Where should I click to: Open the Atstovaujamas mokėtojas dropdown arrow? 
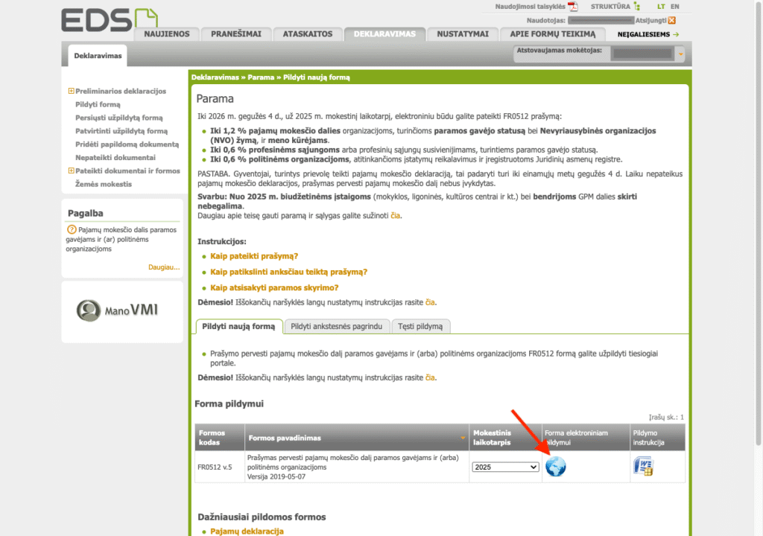[680, 54]
